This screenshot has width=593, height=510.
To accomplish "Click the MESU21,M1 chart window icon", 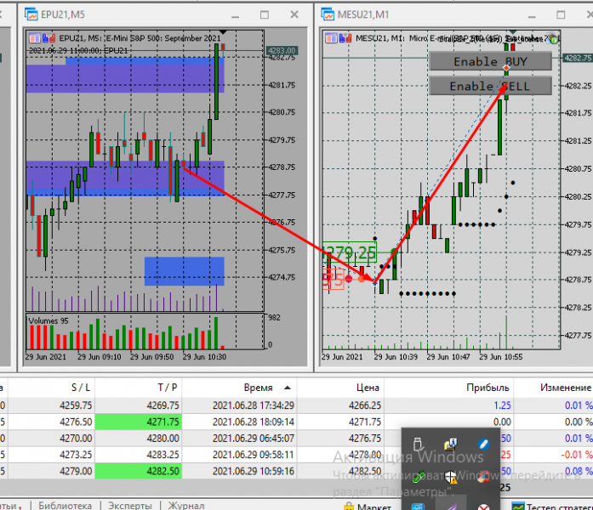I will pyautogui.click(x=328, y=14).
